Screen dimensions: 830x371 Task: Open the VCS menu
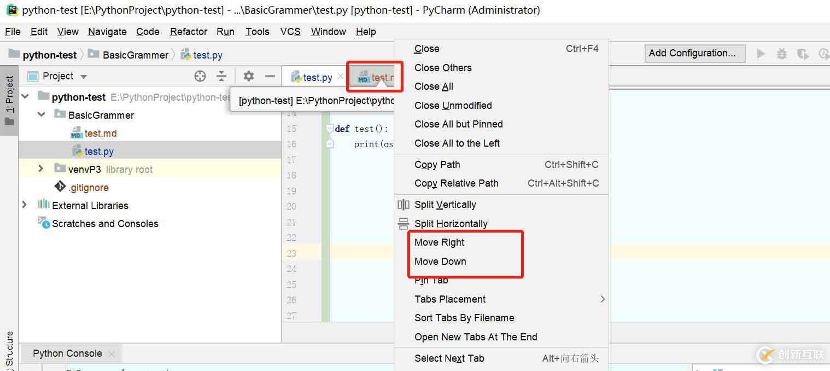point(290,32)
